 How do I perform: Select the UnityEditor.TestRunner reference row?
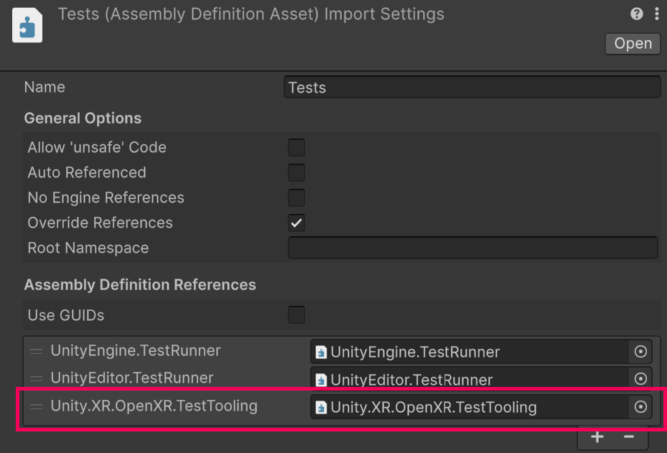pos(144,378)
